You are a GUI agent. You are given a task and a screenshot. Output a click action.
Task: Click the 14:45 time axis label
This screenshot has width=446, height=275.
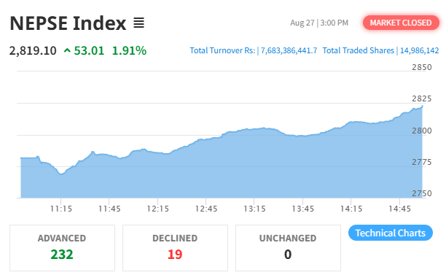399,209
